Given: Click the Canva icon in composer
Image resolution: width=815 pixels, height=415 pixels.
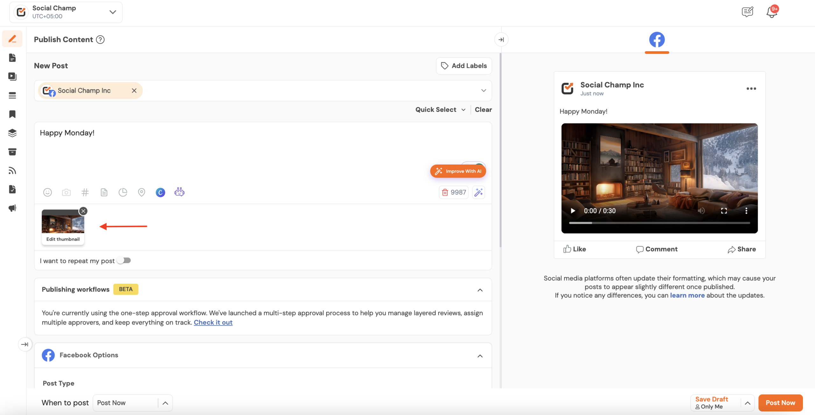Looking at the screenshot, I should (160, 192).
